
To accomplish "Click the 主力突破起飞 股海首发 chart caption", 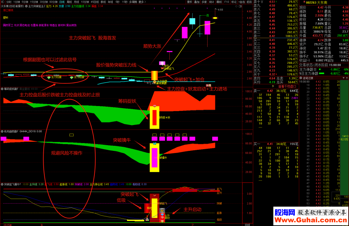I will 92,38.
